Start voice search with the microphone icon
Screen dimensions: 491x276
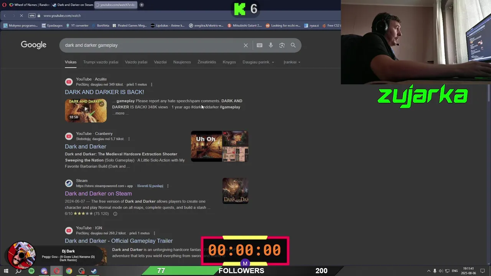pos(271,45)
